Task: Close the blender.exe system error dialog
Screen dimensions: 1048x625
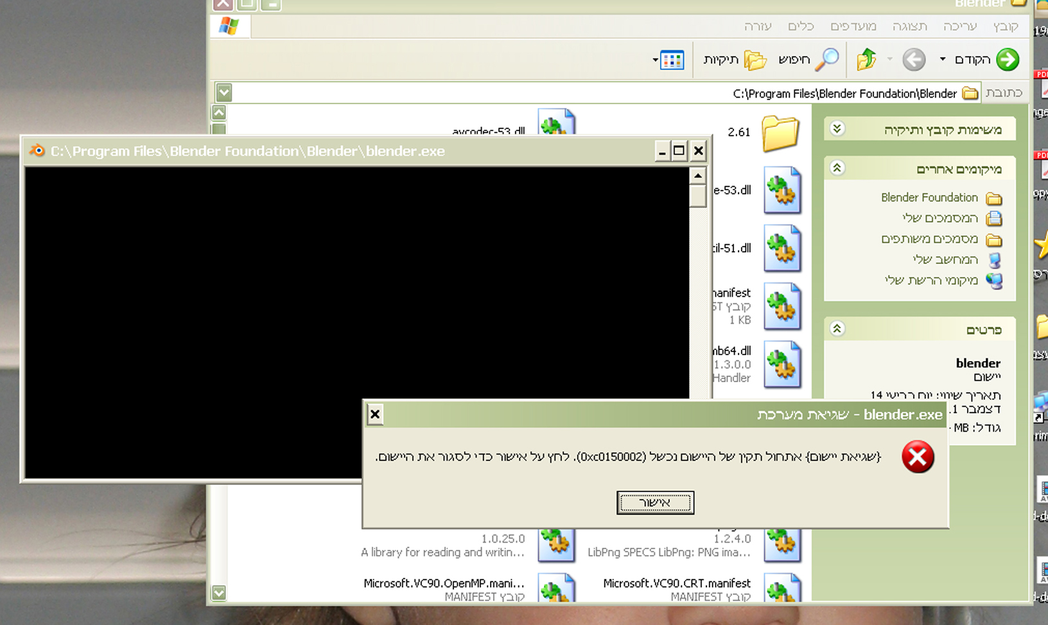Action: 376,415
